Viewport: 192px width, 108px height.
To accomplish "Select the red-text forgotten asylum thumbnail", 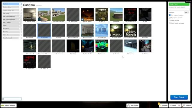I will pyautogui.click(x=130, y=15).
